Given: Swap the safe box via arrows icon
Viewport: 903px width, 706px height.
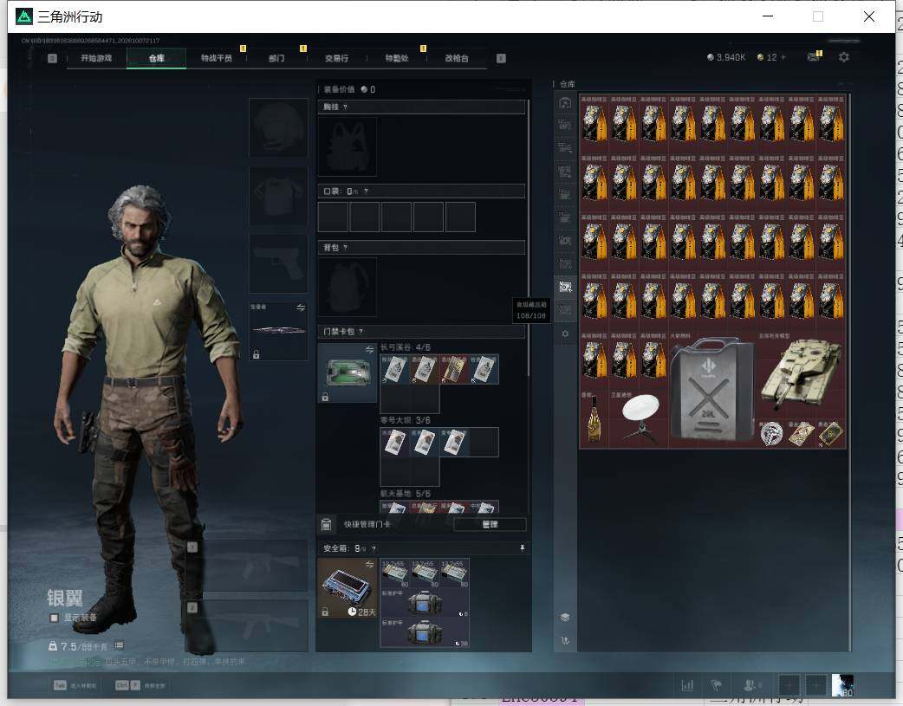Looking at the screenshot, I should (370, 564).
